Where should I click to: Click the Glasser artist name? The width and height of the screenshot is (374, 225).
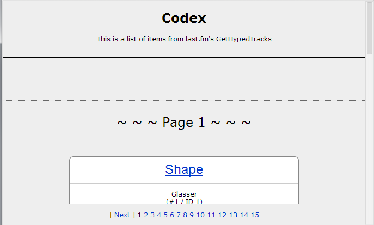(x=184, y=194)
